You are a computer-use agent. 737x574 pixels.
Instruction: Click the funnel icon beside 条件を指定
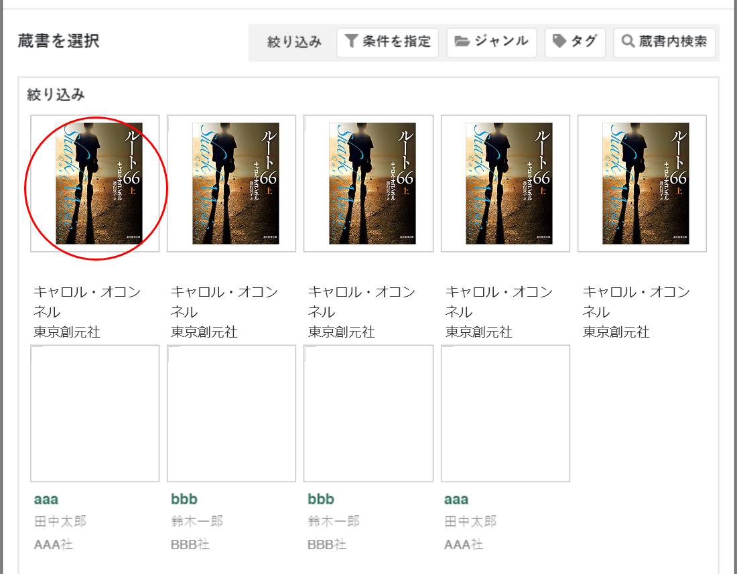coord(351,42)
